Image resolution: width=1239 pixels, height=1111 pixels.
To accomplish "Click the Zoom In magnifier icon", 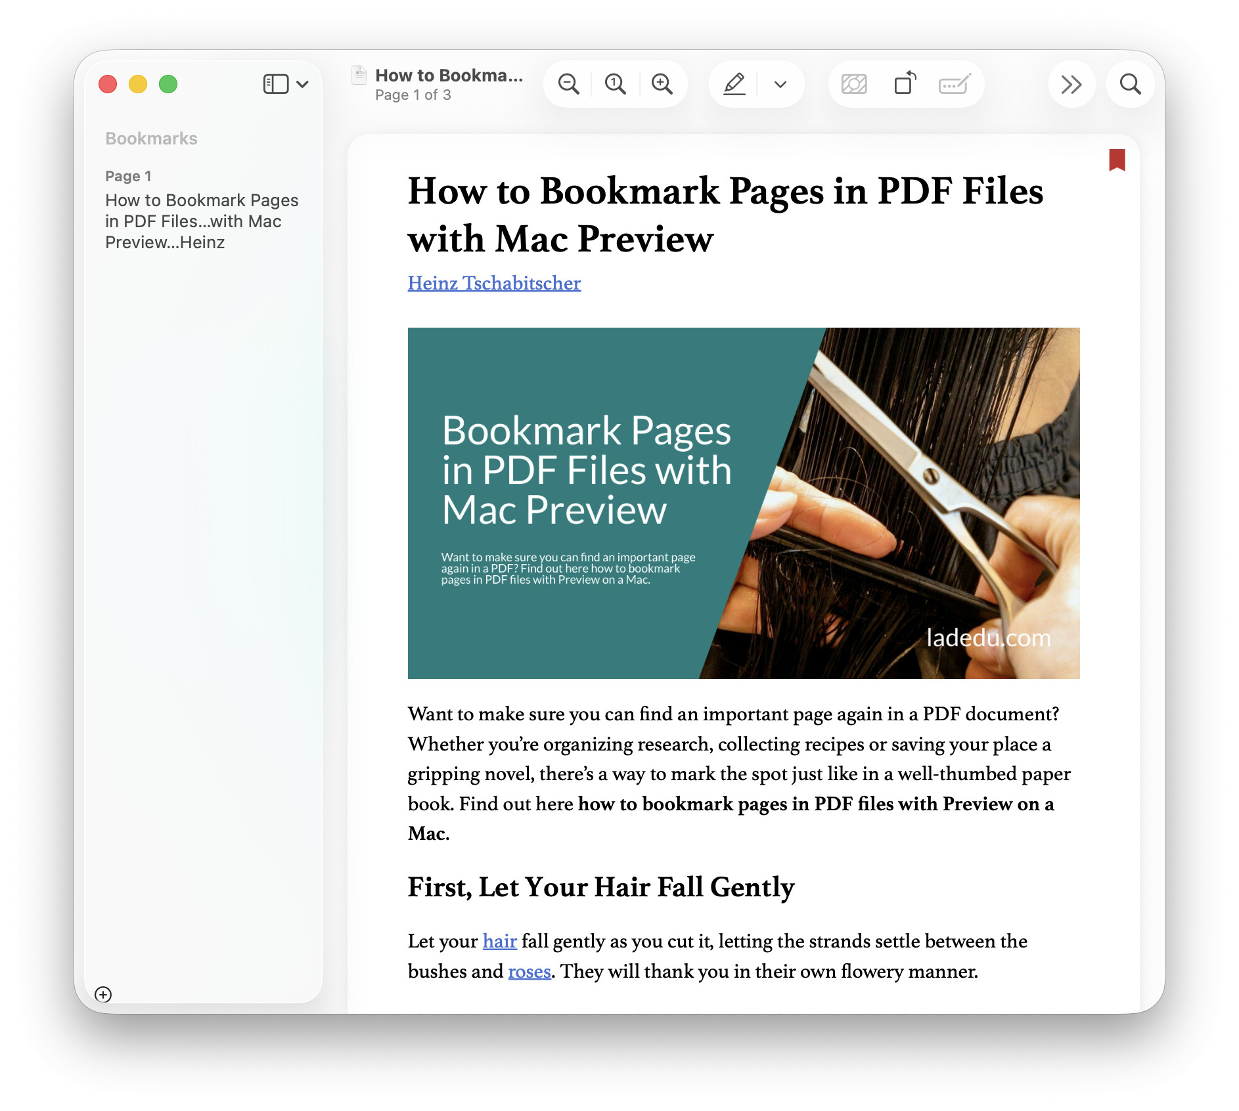I will [662, 84].
